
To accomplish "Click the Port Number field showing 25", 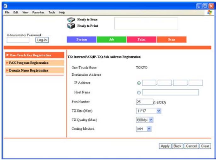I will (x=144, y=102).
